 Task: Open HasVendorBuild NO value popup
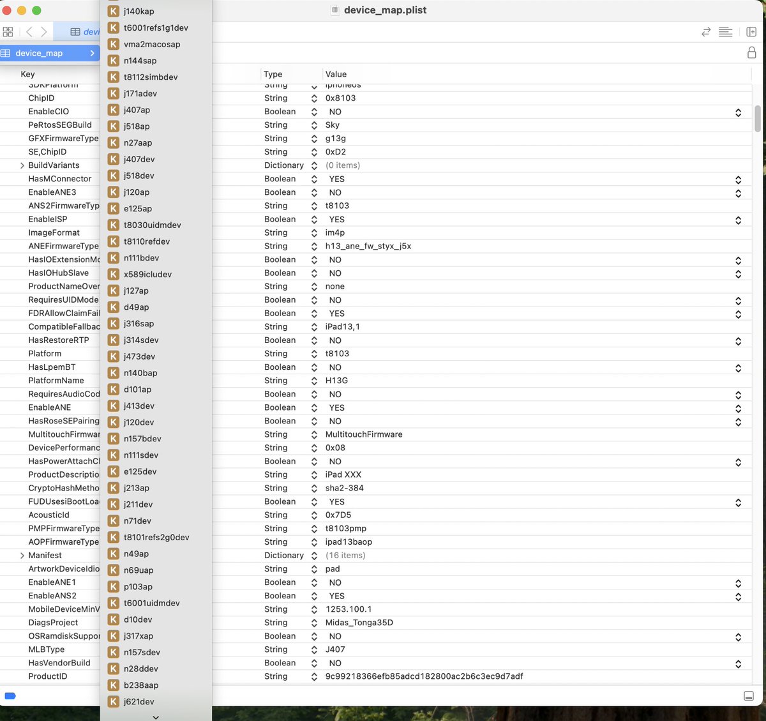pos(739,664)
